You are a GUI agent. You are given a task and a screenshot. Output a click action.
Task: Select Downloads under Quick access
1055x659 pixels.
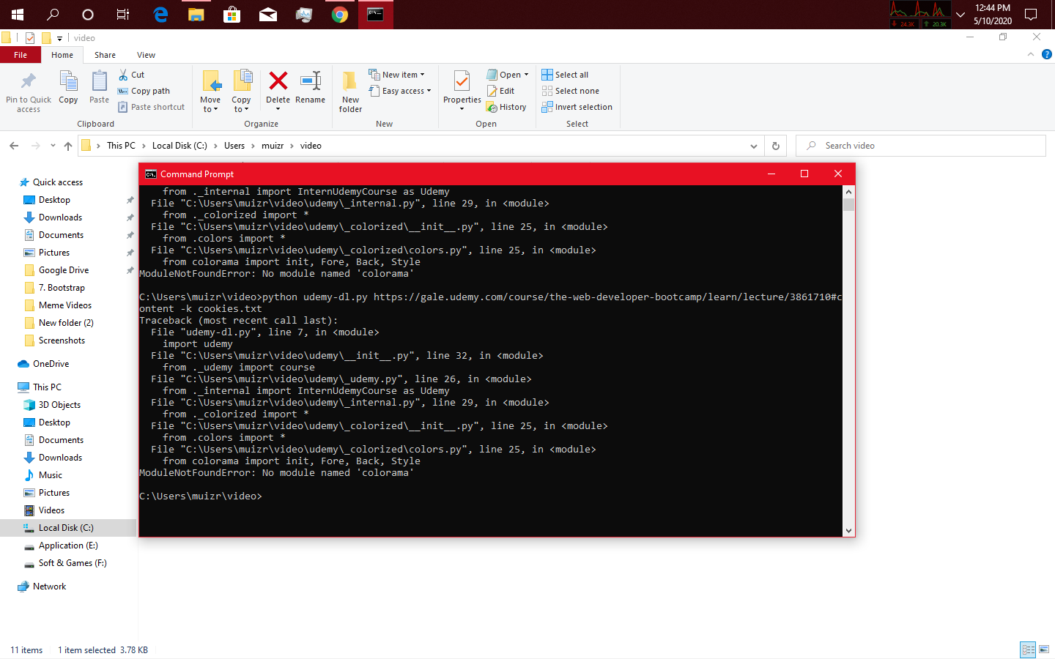coord(60,217)
